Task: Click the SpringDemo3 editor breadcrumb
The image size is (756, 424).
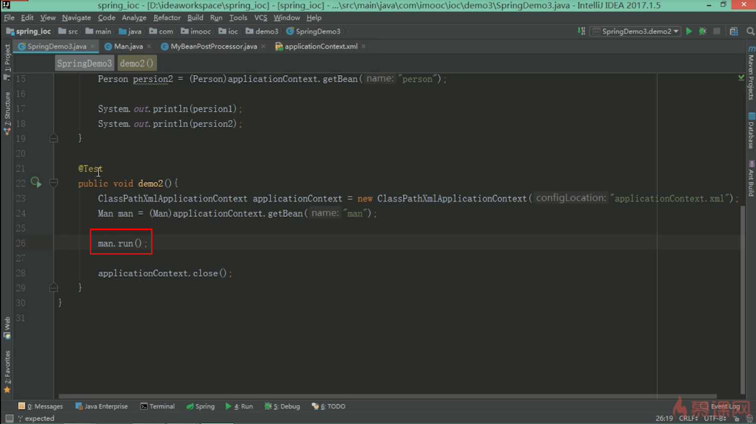Action: [x=84, y=63]
